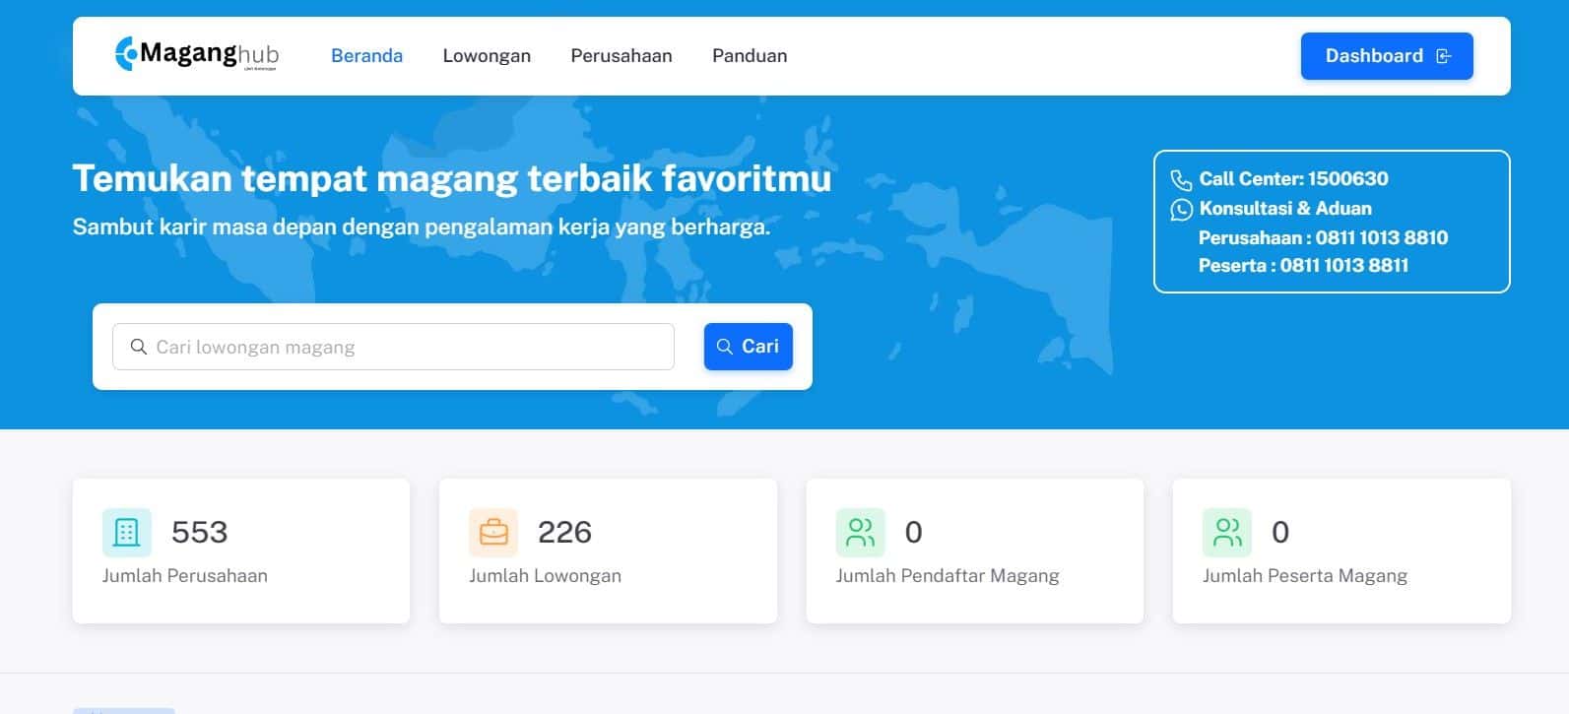This screenshot has width=1569, height=714.
Task: Click the briefcase icon for Jumlah Lowongan
Action: tap(493, 533)
